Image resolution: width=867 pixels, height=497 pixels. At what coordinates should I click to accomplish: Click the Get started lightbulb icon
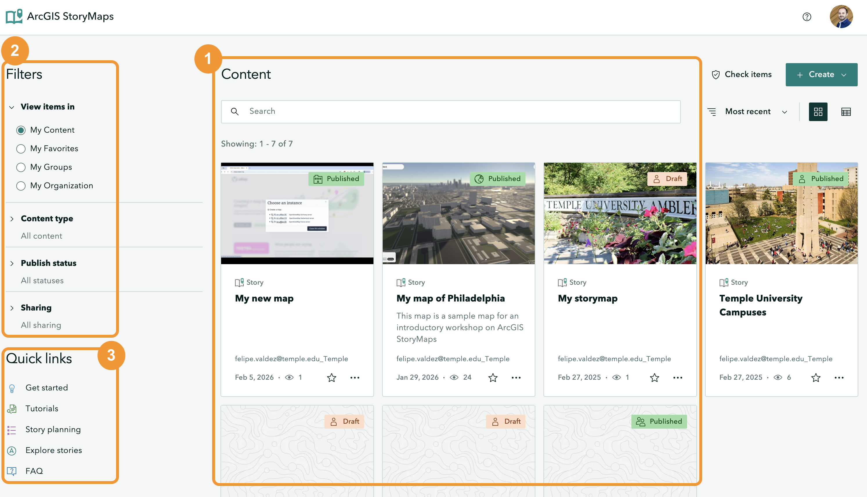coord(12,388)
